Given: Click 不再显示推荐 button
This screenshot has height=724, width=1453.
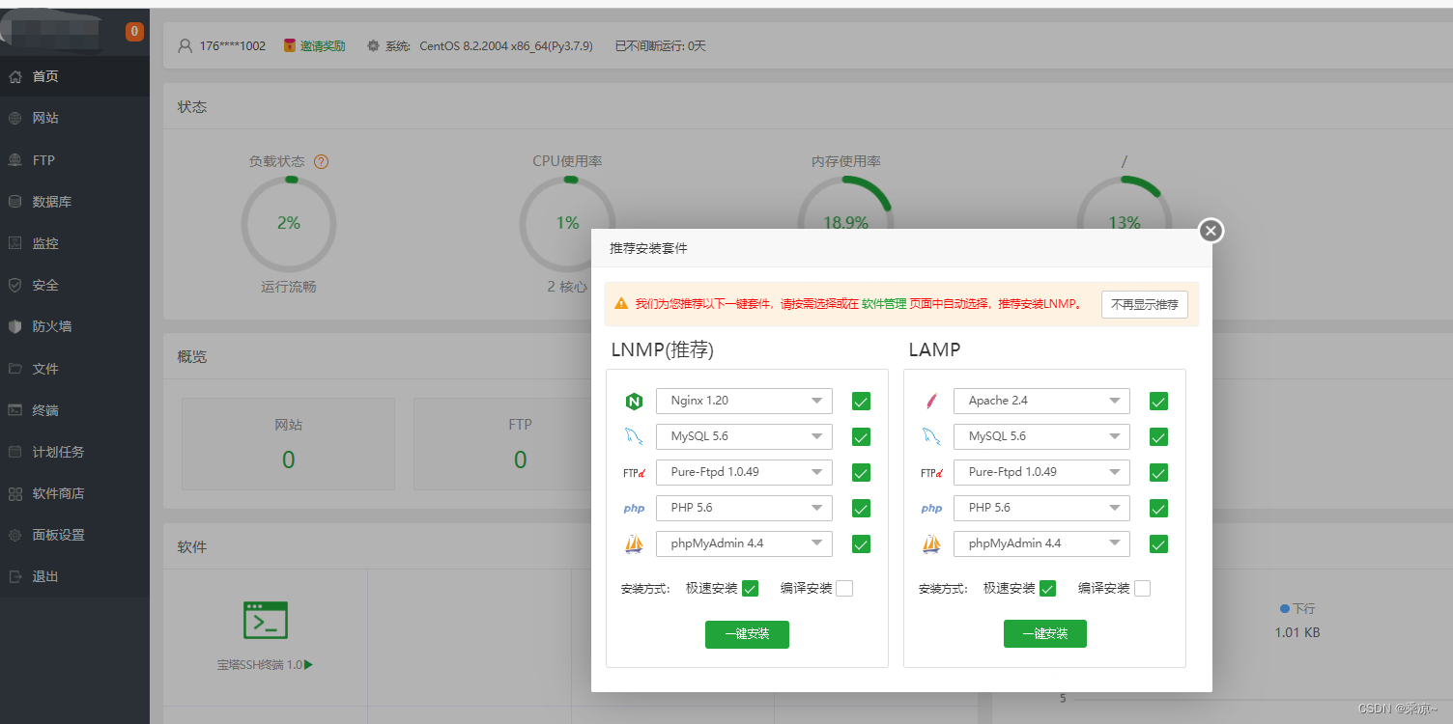Looking at the screenshot, I should [x=1145, y=304].
